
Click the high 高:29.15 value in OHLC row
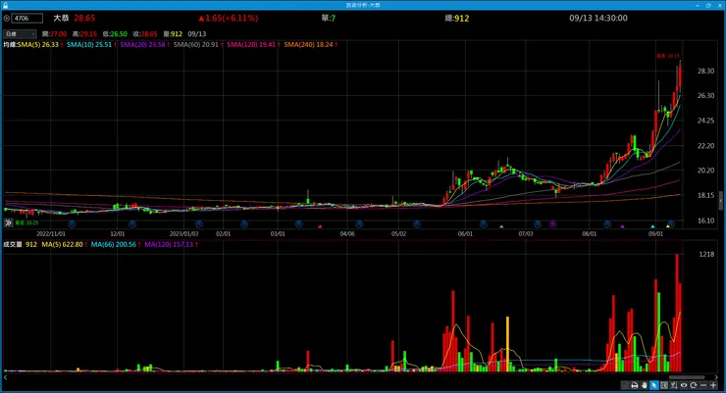84,33
